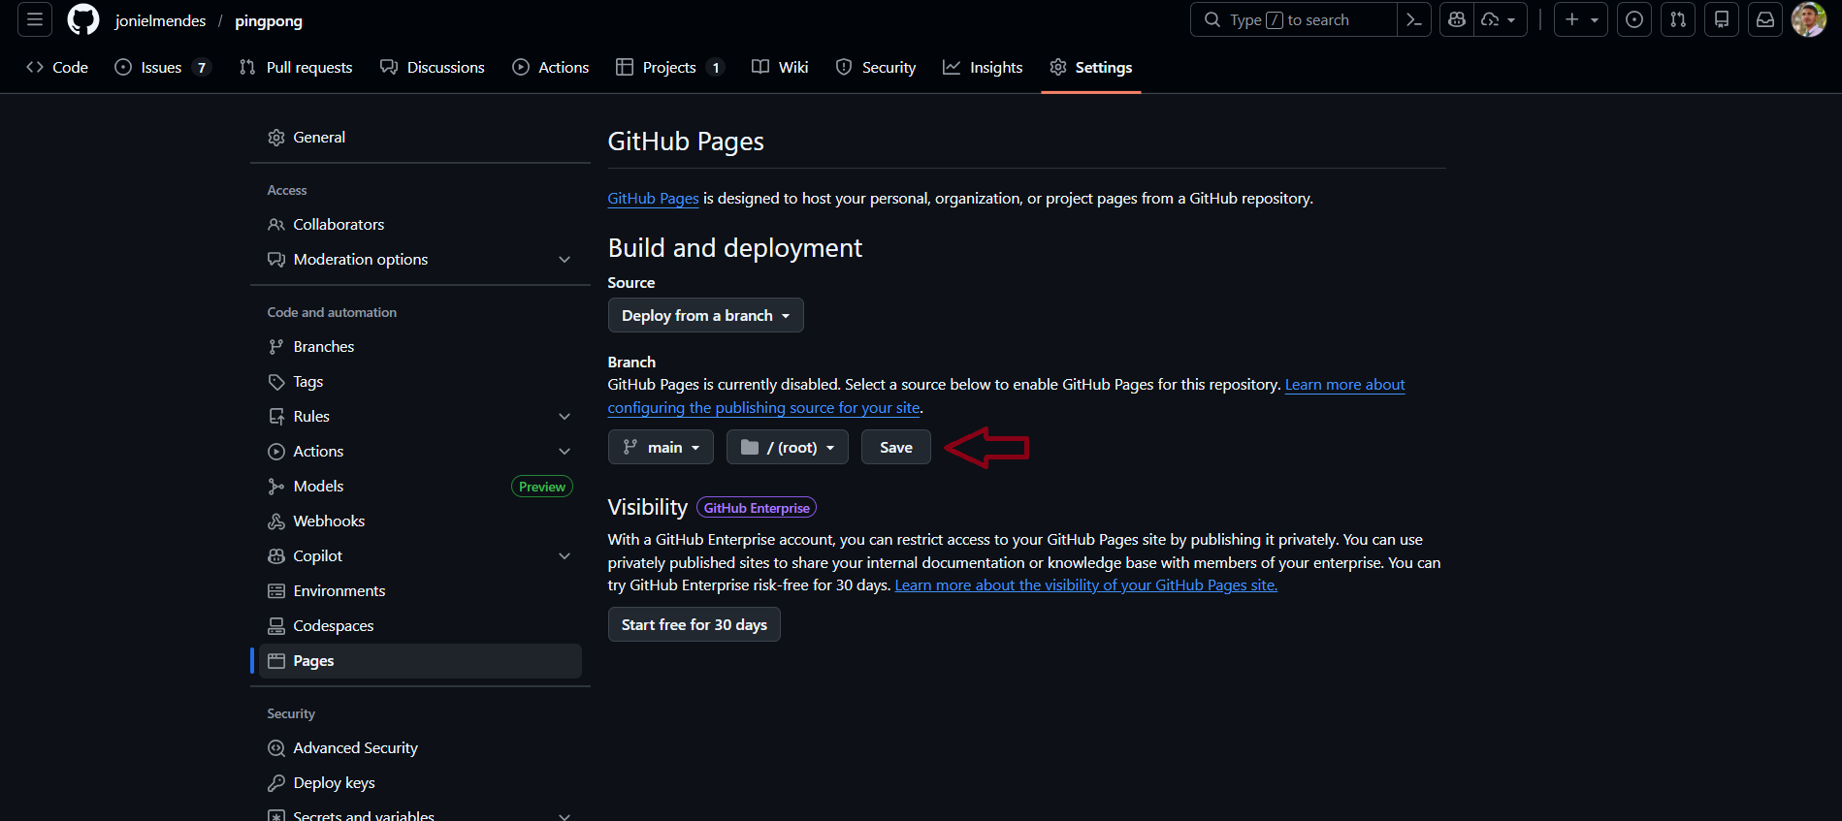Open the Create new plus dropdown
The width and height of the screenshot is (1842, 821).
point(1580,19)
